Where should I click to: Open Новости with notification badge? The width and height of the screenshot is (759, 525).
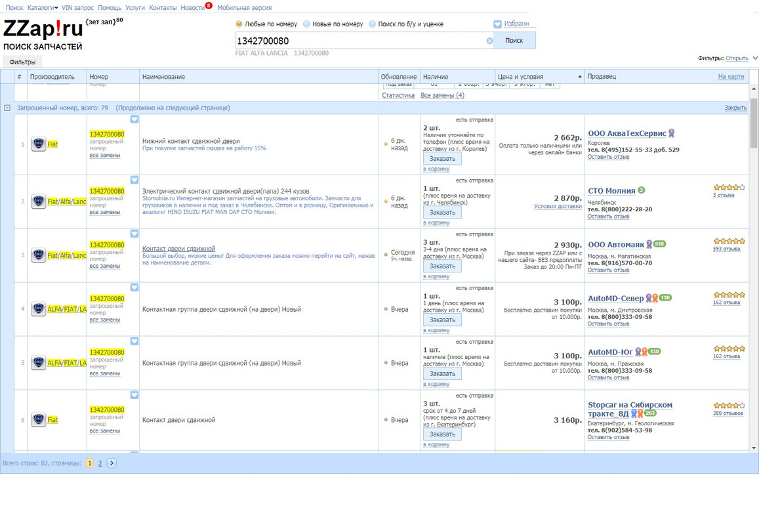[193, 8]
